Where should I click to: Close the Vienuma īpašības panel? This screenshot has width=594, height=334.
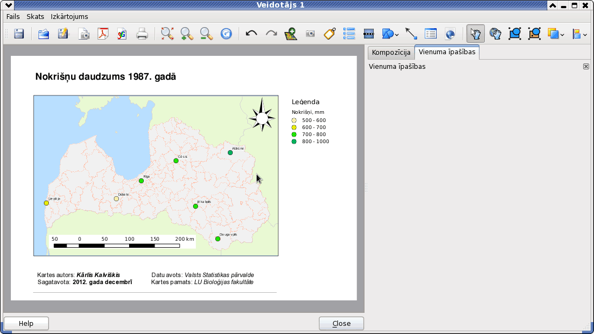tap(586, 67)
